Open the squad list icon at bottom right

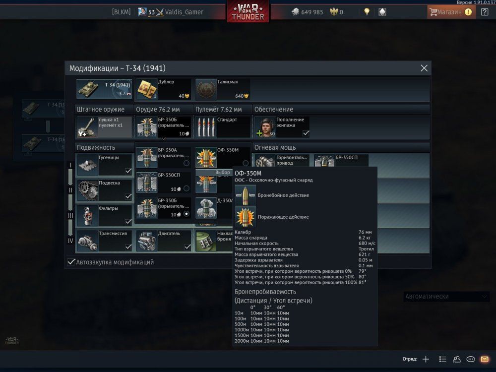(x=442, y=359)
